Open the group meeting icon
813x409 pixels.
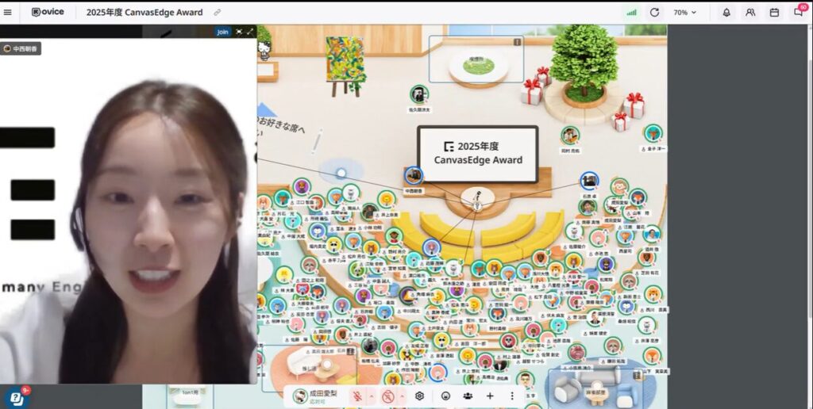(x=468, y=396)
